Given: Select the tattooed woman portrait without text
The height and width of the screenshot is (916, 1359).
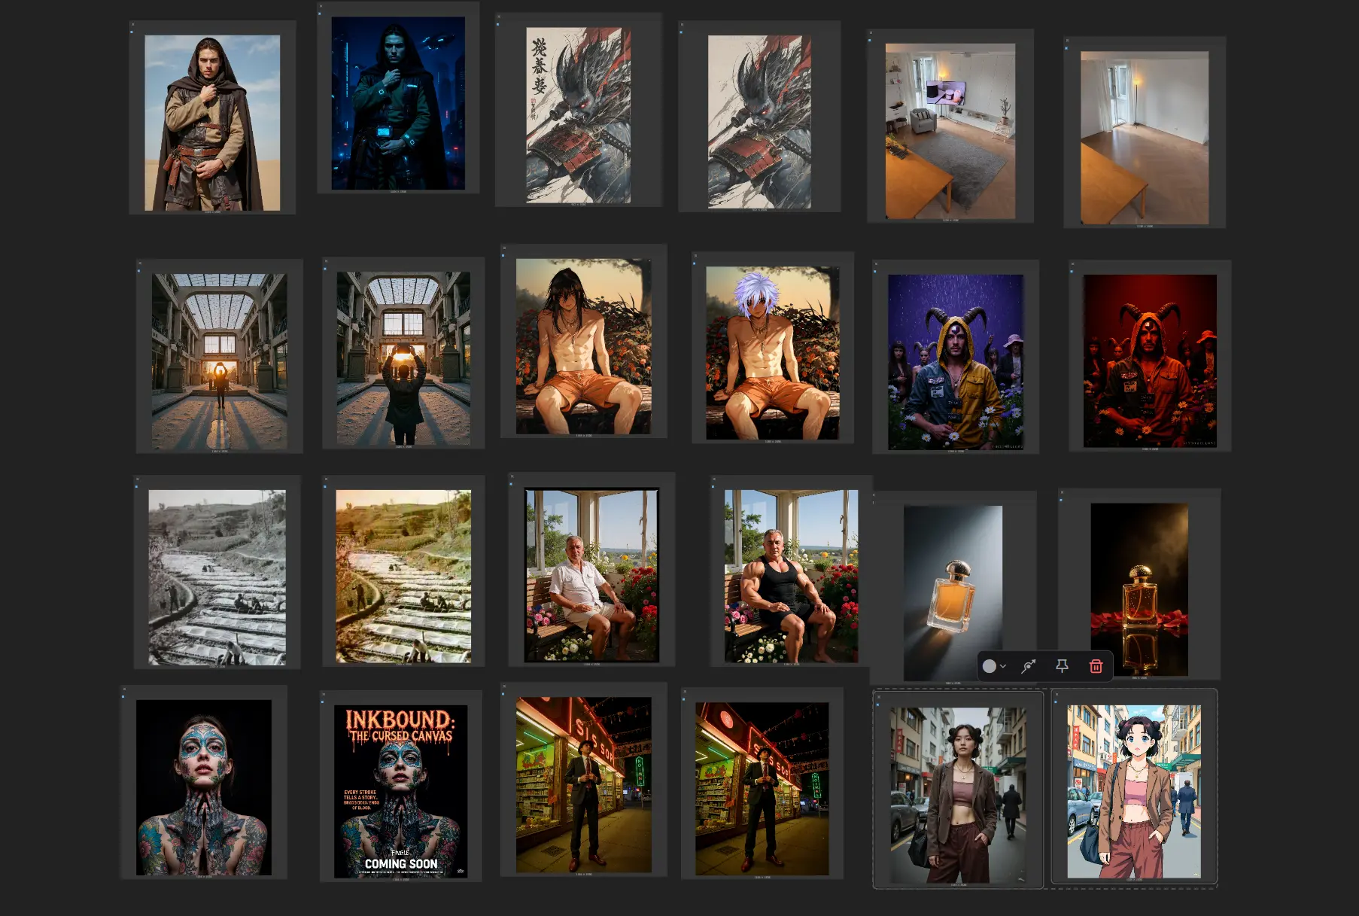Looking at the screenshot, I should point(203,787).
